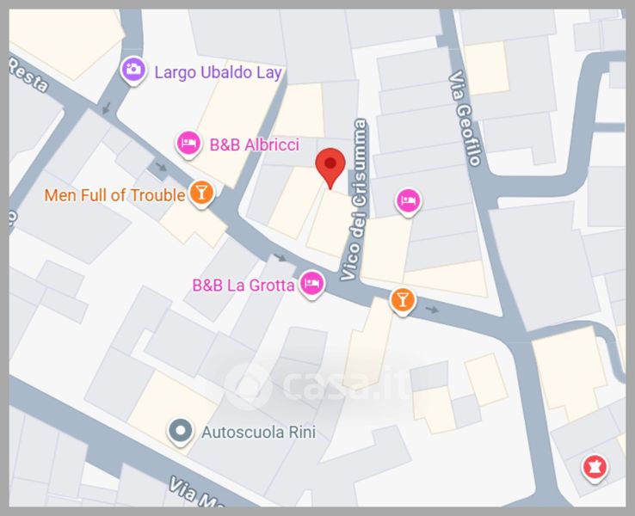Click the orange cocktail icon near Via Geofilo
Viewport: 635px width, 516px height.
pos(402,302)
